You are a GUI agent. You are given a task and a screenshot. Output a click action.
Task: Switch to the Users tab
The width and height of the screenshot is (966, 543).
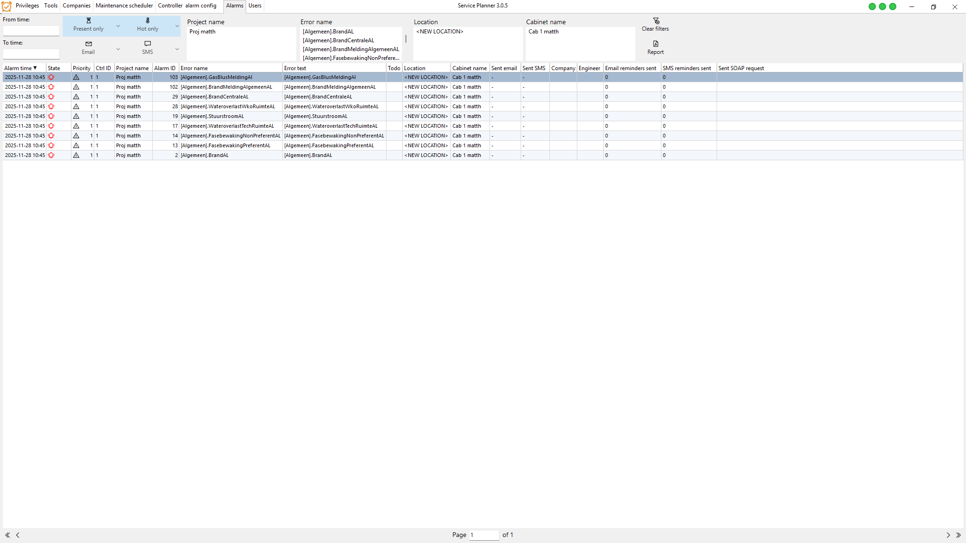coord(255,6)
